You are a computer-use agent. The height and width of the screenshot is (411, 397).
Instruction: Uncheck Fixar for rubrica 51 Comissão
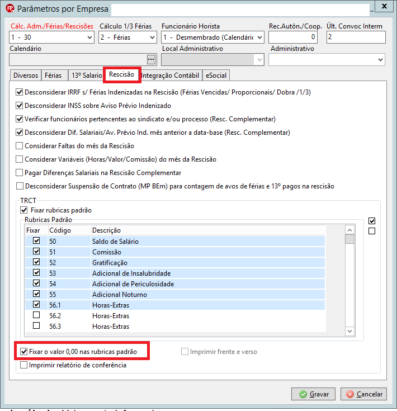pyautogui.click(x=36, y=252)
